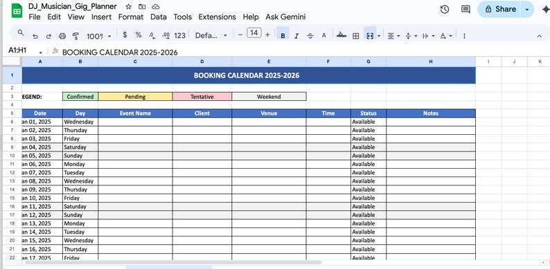Viewport: 550px width, 269px height.
Task: Activate the paint format tool
Action: coord(75,36)
